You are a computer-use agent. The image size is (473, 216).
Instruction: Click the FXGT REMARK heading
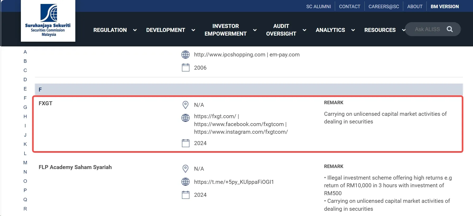[334, 103]
